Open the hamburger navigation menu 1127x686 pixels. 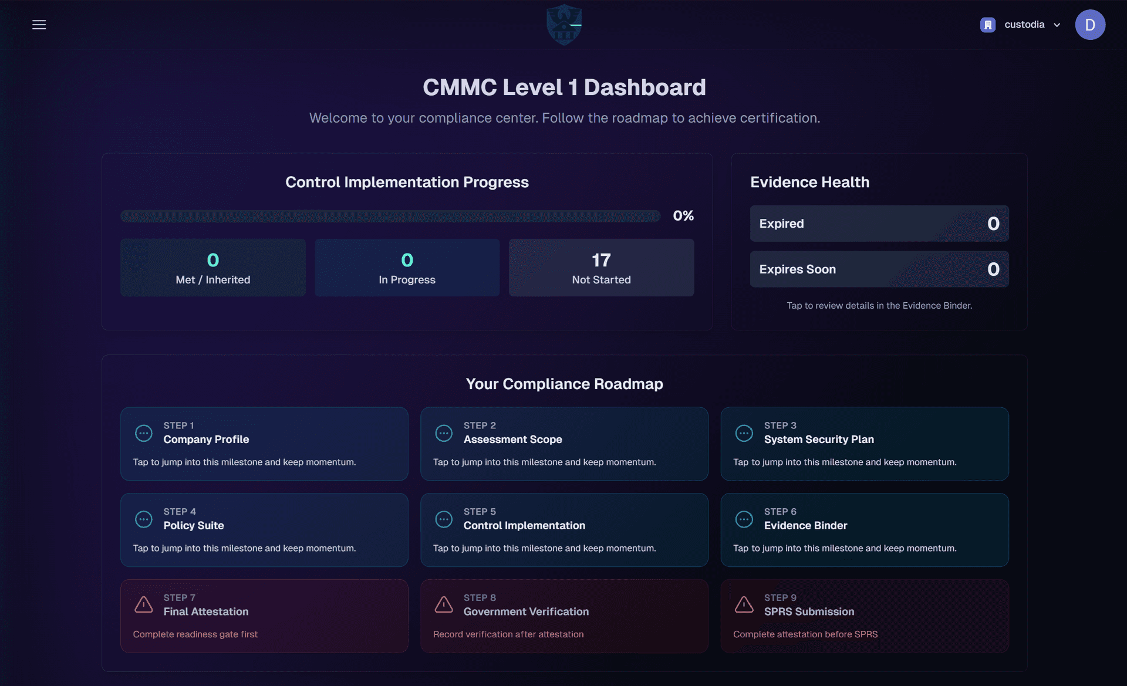tap(39, 24)
